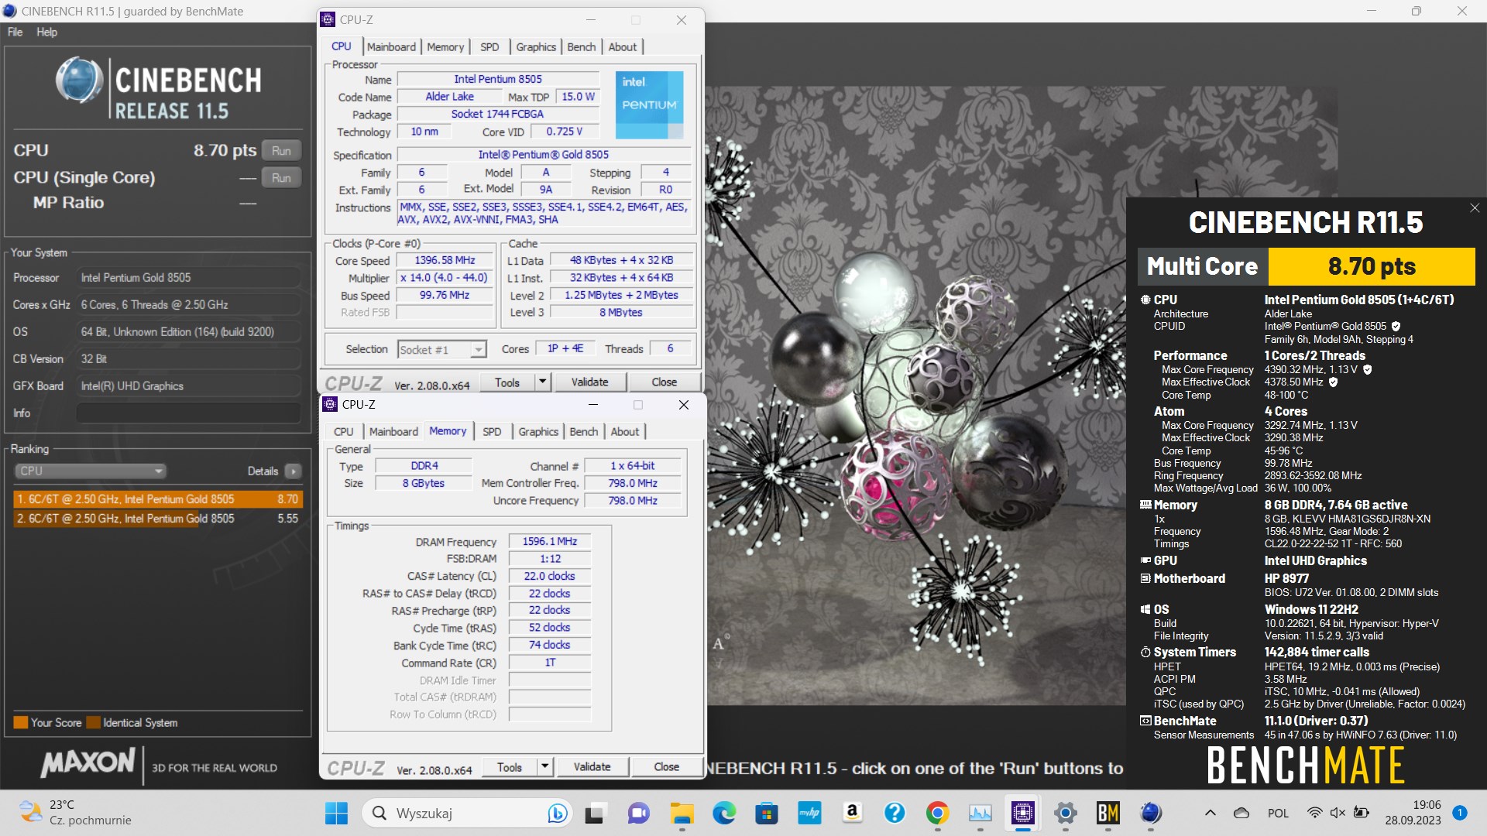Open Mainboard tab in bottom CPU-Z

[393, 431]
